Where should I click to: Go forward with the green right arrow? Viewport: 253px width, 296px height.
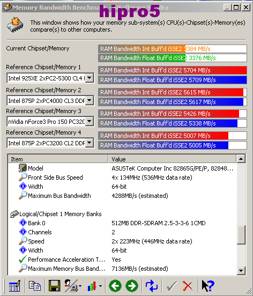pos(132,286)
